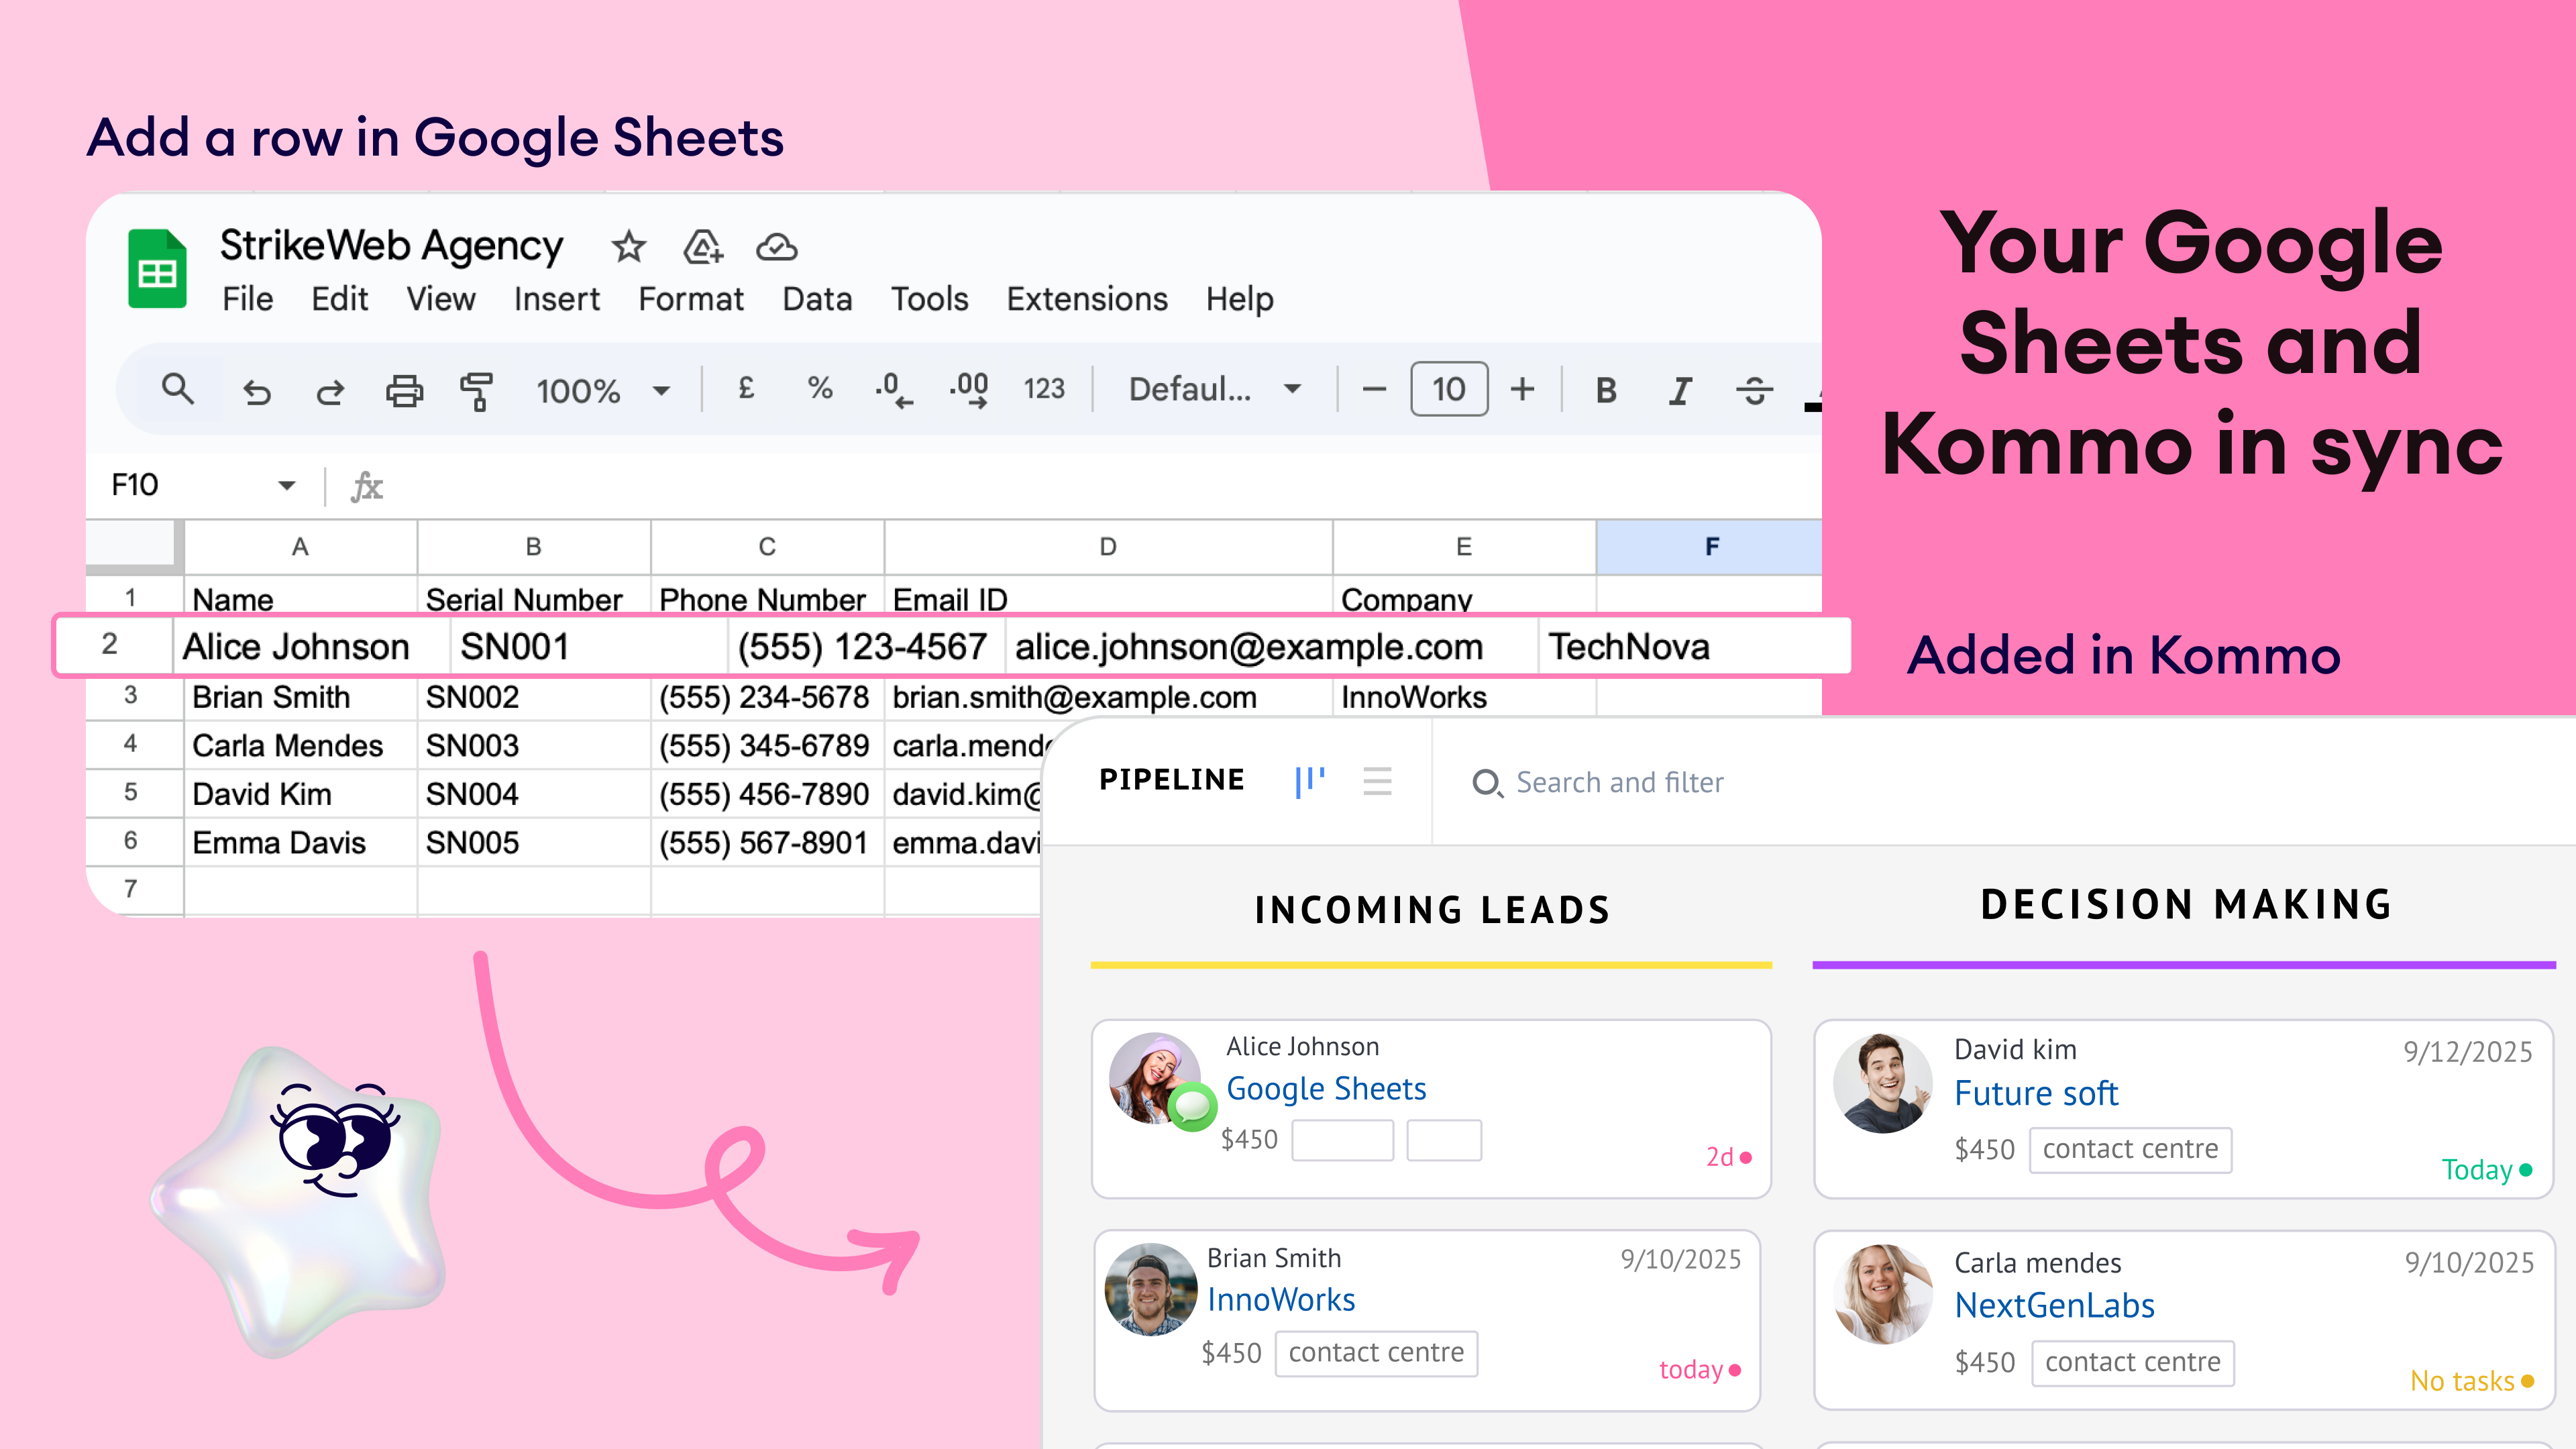Viewport: 2576px width, 1449px height.
Task: Select the paint format roller icon
Action: tap(477, 391)
